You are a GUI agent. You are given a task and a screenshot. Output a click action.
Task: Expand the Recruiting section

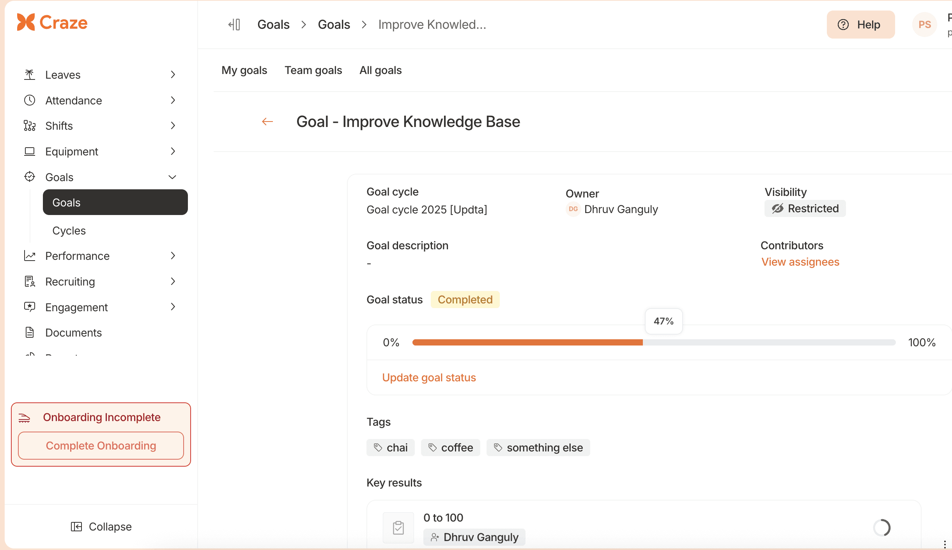coord(173,281)
